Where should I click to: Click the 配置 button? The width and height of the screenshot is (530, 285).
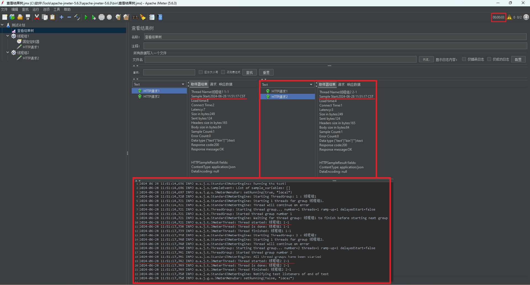point(518,60)
